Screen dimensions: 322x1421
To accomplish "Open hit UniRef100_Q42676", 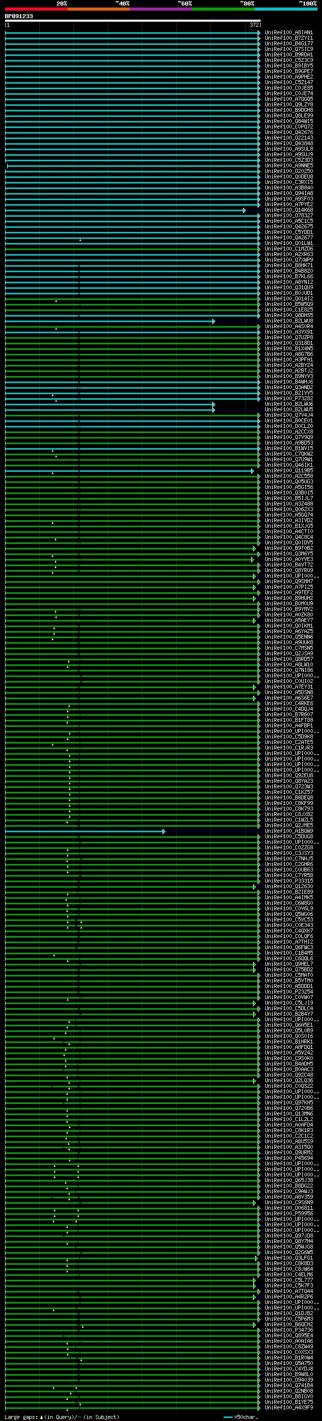I will coord(288,133).
